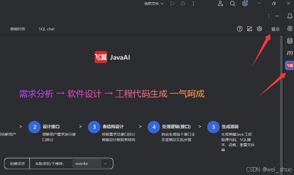Click the 生成源码 step title
The height and width of the screenshot is (175, 294).
click(230, 127)
